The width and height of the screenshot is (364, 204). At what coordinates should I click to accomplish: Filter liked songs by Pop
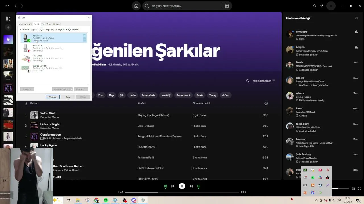101,95
